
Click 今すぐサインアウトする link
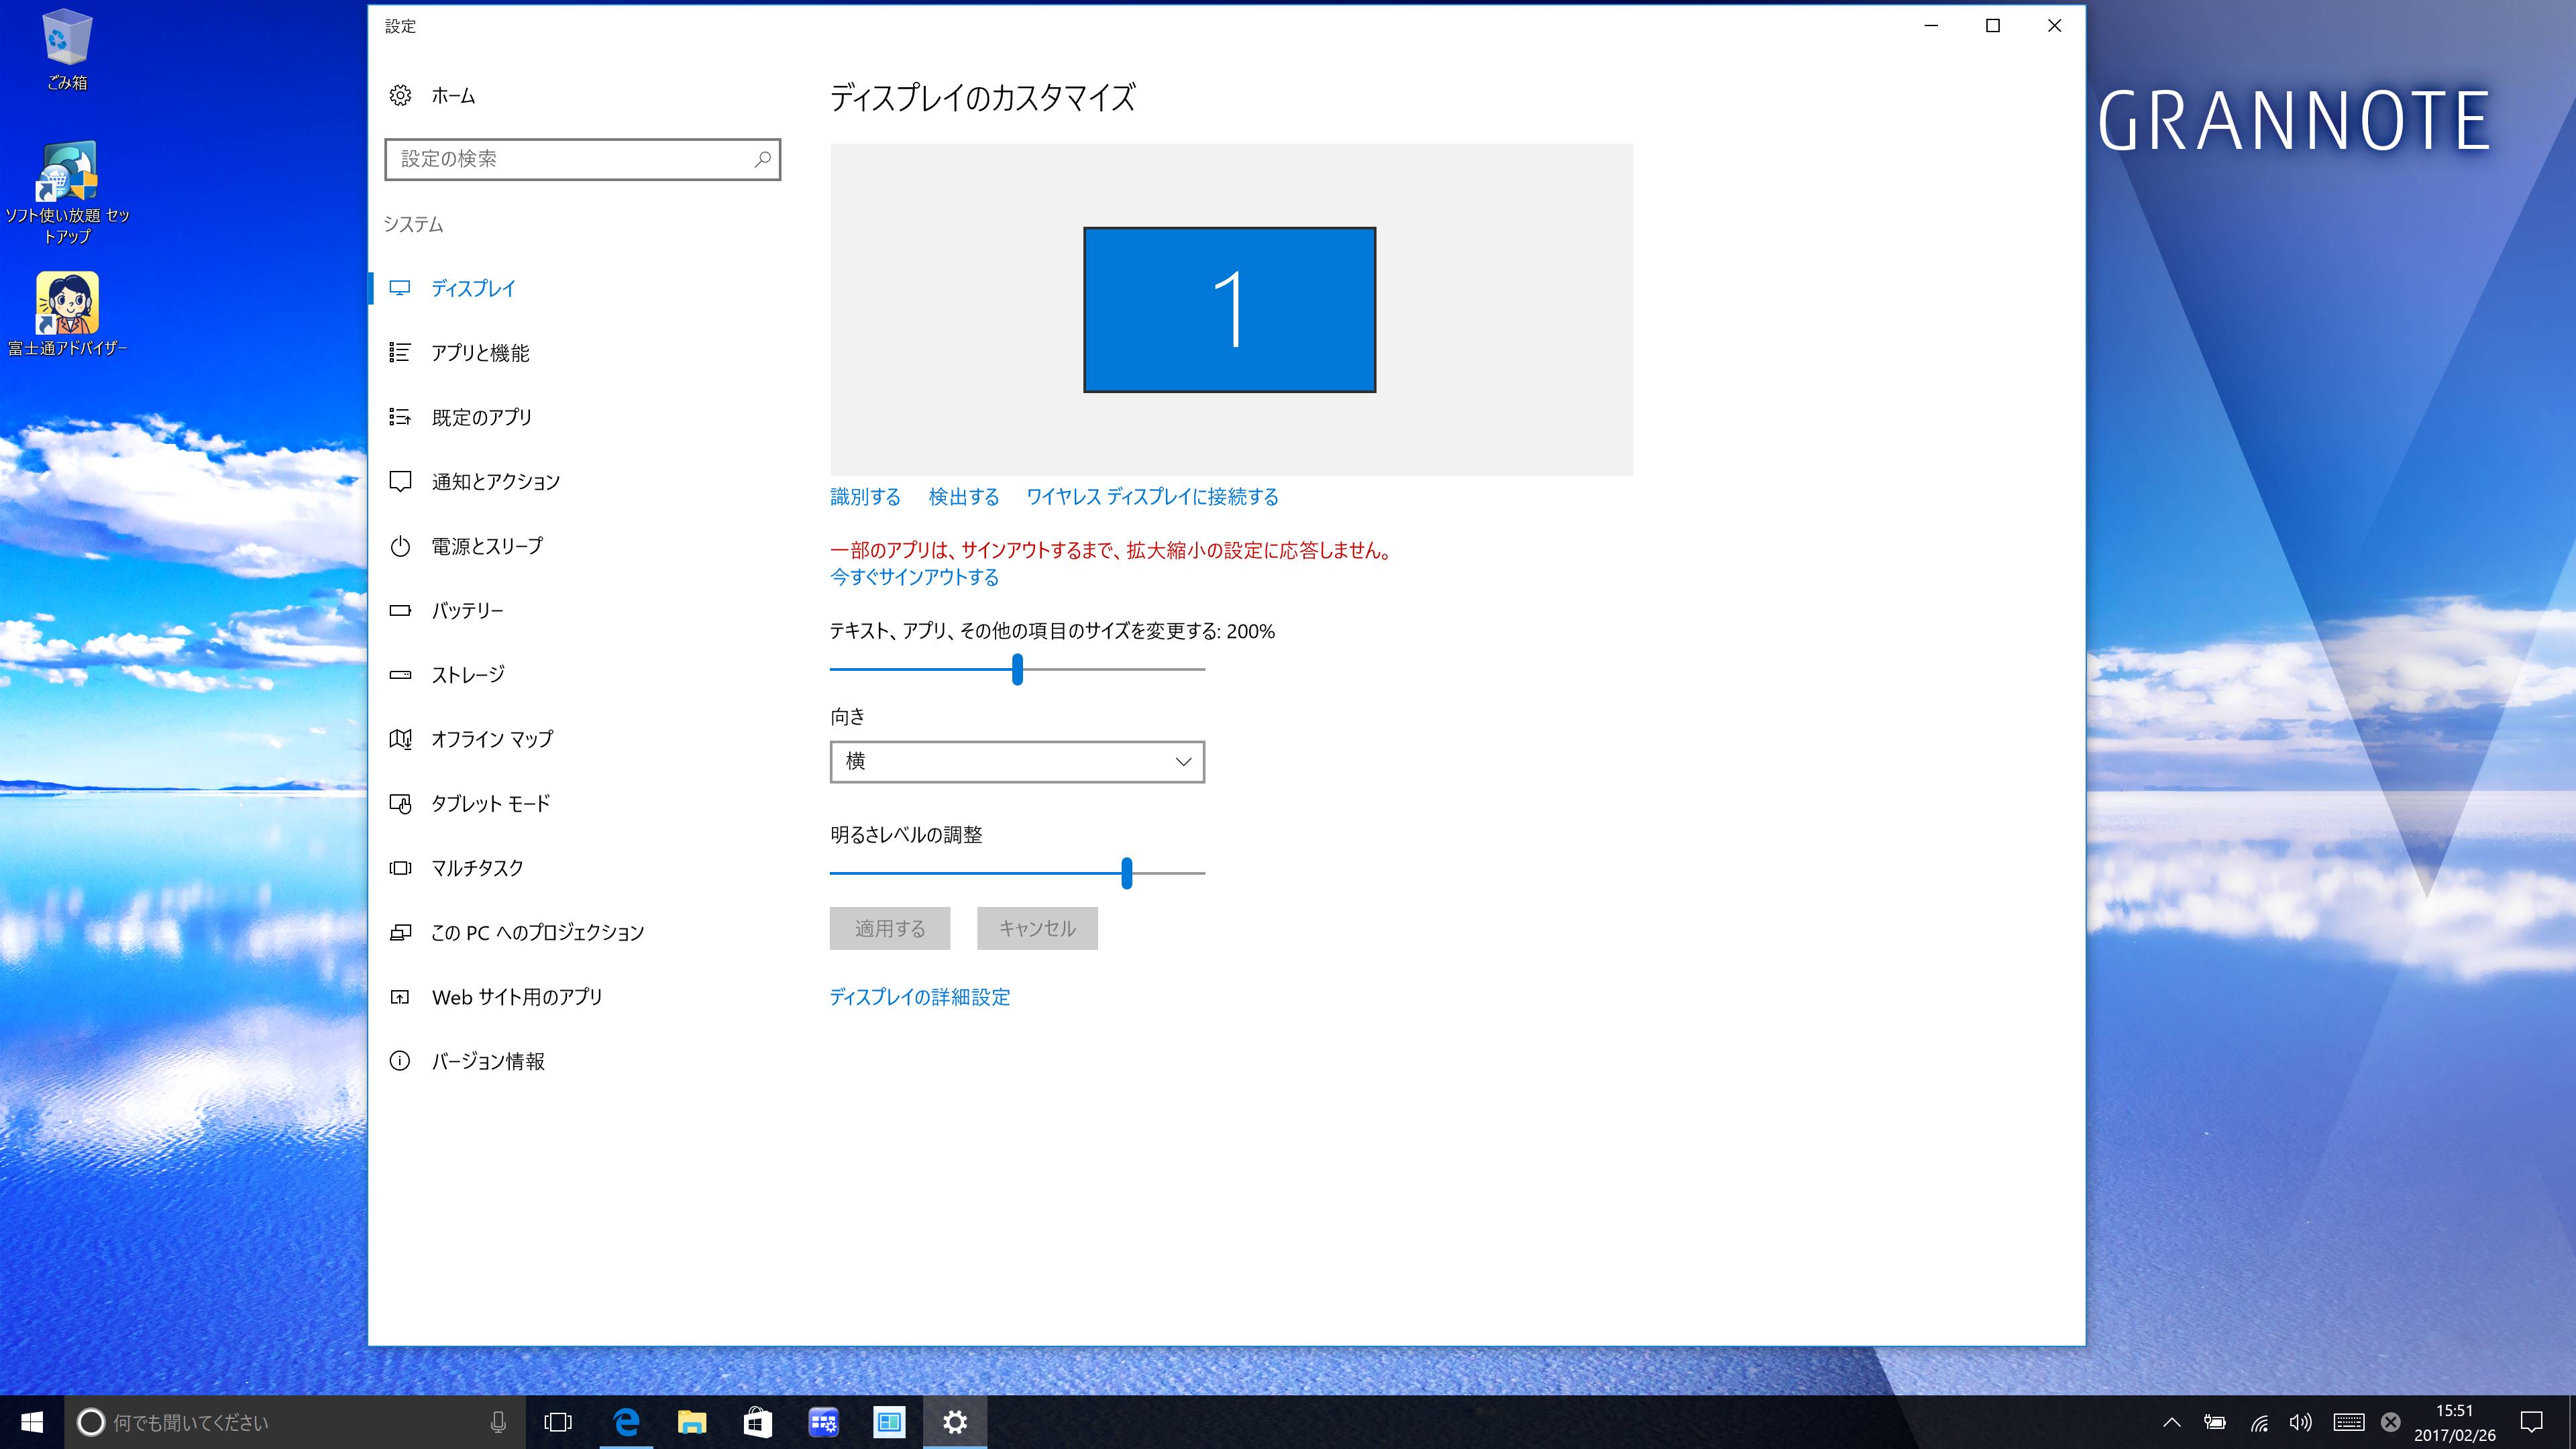pos(914,577)
